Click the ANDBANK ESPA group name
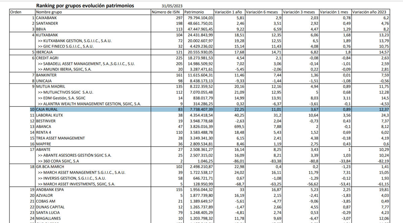Viewport: 403px width, 223px height. coord(50,190)
